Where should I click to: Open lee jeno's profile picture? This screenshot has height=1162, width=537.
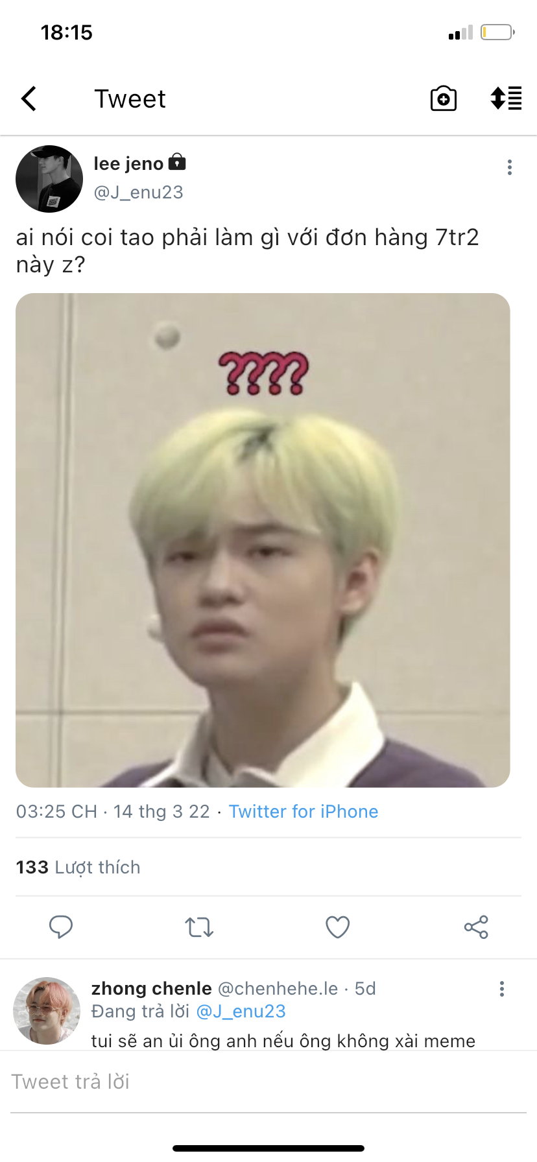point(49,179)
